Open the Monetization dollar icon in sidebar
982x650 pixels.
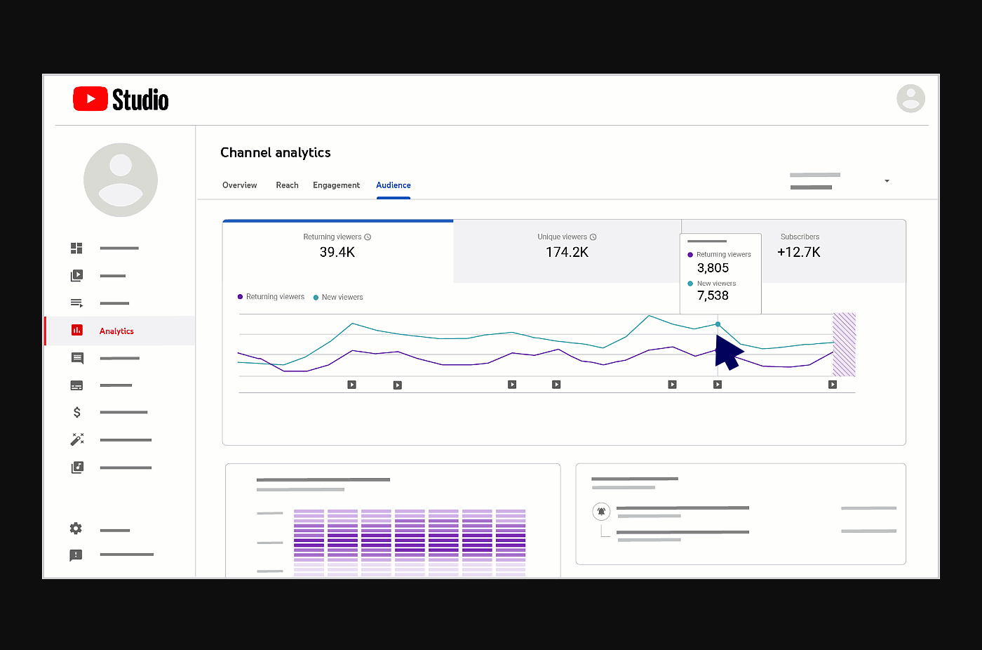tap(77, 412)
